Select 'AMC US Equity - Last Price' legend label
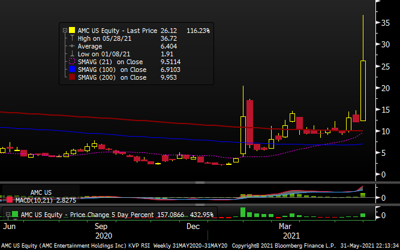Screen dimensions: 400x250 coord(118,31)
